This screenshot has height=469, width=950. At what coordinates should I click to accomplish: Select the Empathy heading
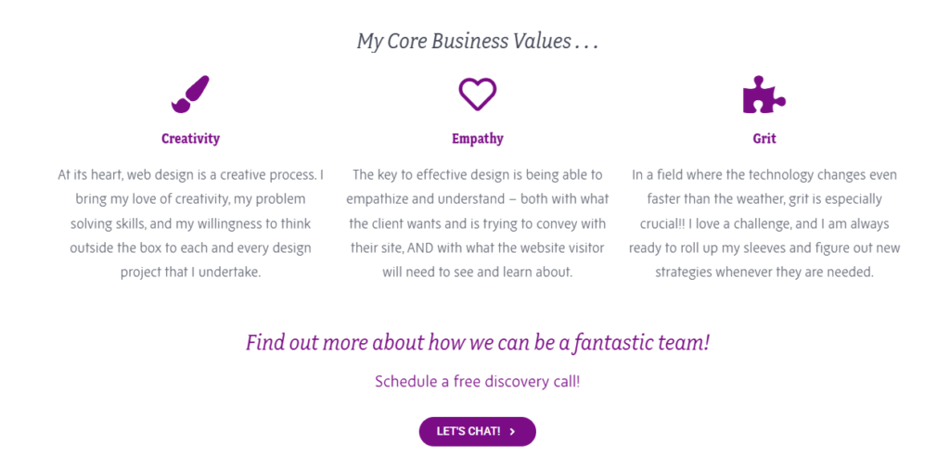tap(478, 139)
